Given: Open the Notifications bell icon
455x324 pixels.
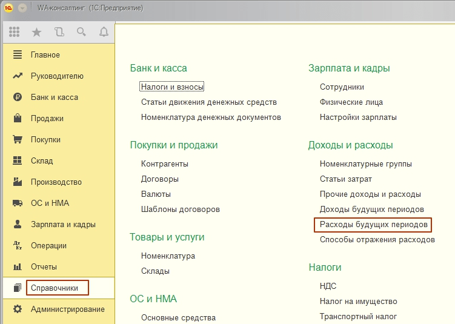Looking at the screenshot, I should pos(104,32).
